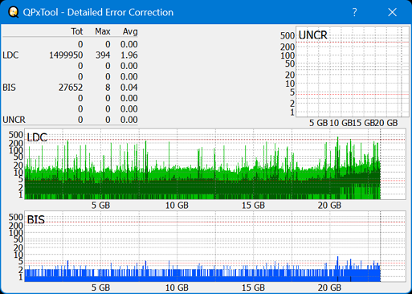This screenshot has width=412, height=294.
Task: Click the window title text QPxTool
Action: pyautogui.click(x=40, y=12)
